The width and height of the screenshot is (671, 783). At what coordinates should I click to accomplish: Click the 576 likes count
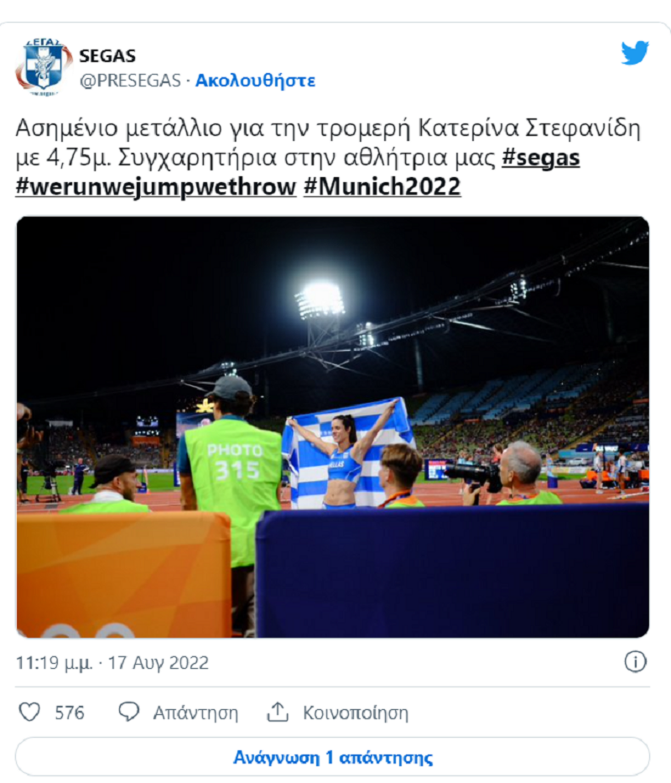pyautogui.click(x=69, y=713)
